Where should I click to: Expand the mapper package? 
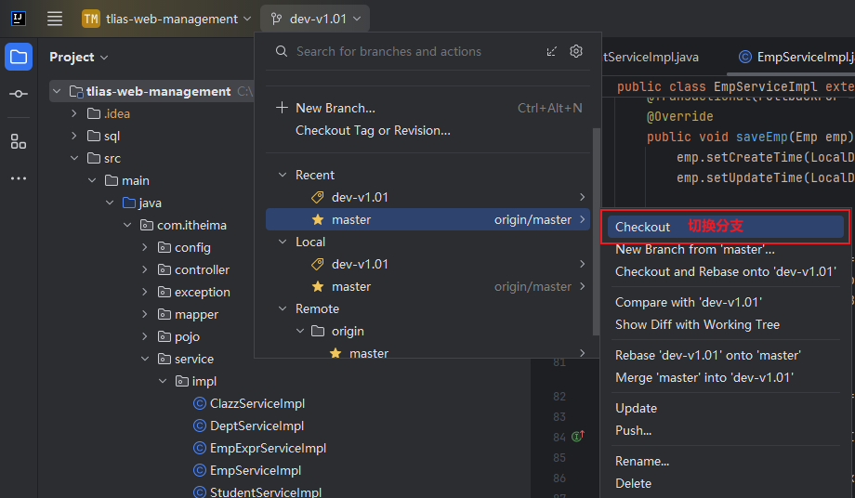(x=144, y=314)
